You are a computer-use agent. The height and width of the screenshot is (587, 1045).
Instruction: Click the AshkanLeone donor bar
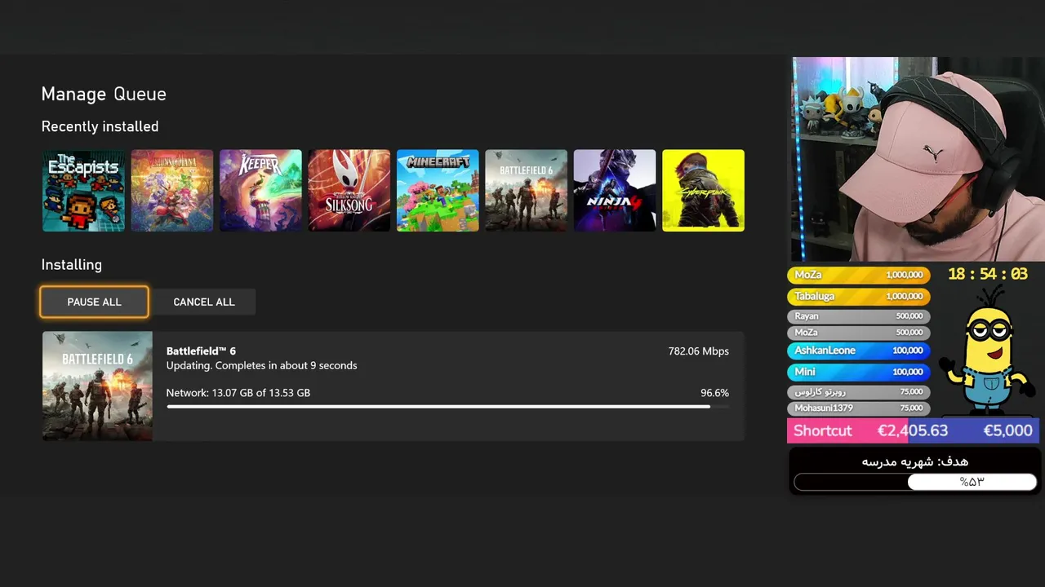point(858,351)
